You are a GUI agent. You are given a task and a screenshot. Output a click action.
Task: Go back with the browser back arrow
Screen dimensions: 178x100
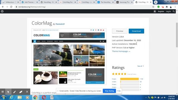pos(3,7)
